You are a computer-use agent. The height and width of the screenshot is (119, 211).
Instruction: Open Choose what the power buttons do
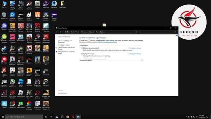(x=65, y=41)
